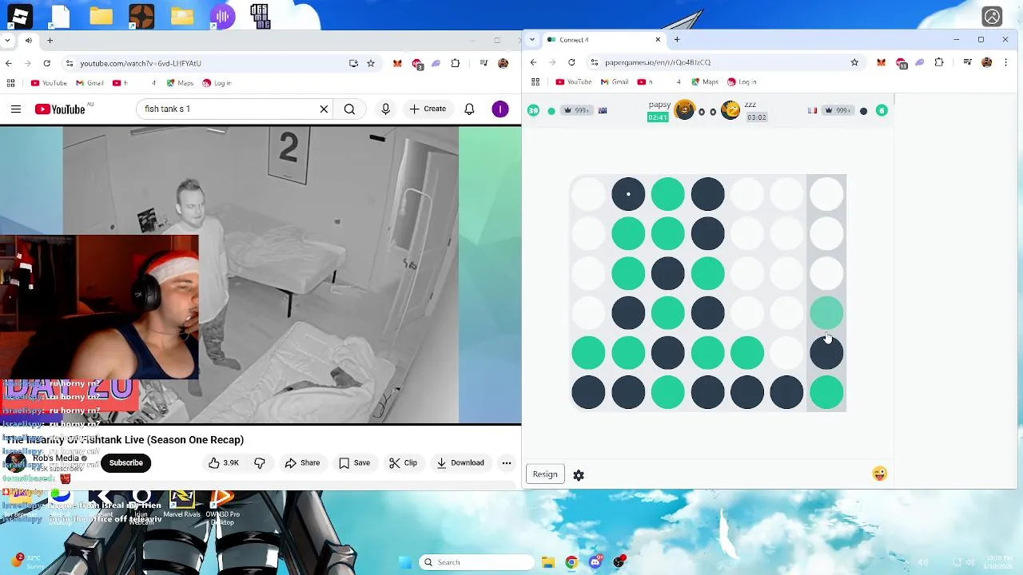The image size is (1023, 575).
Task: Open Log in bookmark in Connect 4 window
Action: [742, 81]
